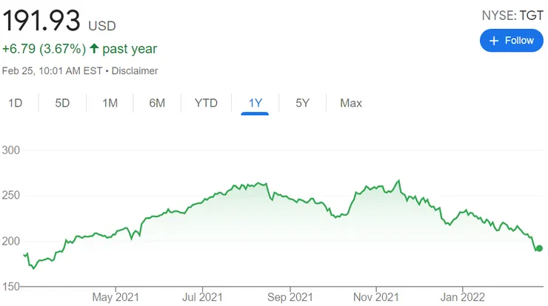Screen dimensions: 548x306
Task: Select the 1Y range tab
Action: coord(255,103)
